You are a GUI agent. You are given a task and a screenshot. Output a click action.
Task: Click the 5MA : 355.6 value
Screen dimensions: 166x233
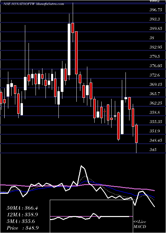point(21,221)
